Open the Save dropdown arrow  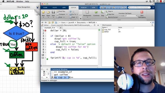[x=53, y=17]
